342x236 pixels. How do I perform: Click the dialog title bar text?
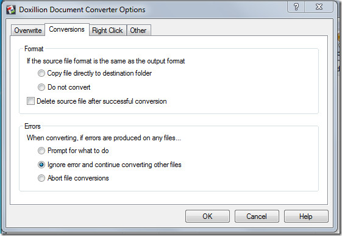(x=82, y=10)
